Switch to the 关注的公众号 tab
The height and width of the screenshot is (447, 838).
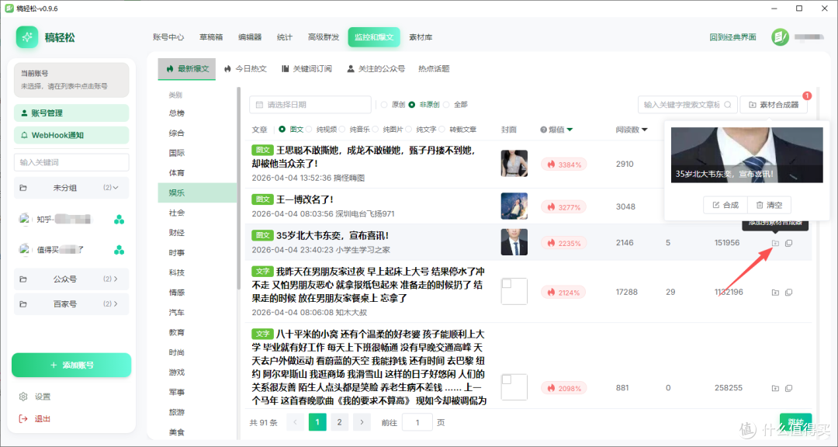(x=376, y=69)
